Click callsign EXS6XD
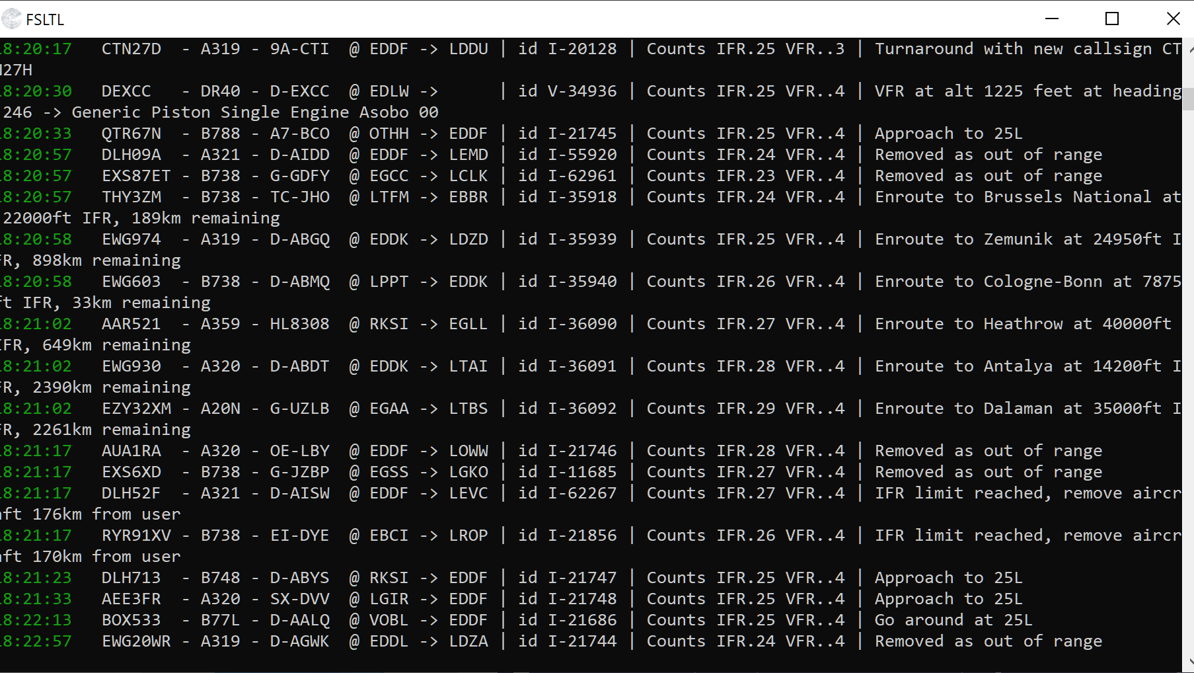 131,472
